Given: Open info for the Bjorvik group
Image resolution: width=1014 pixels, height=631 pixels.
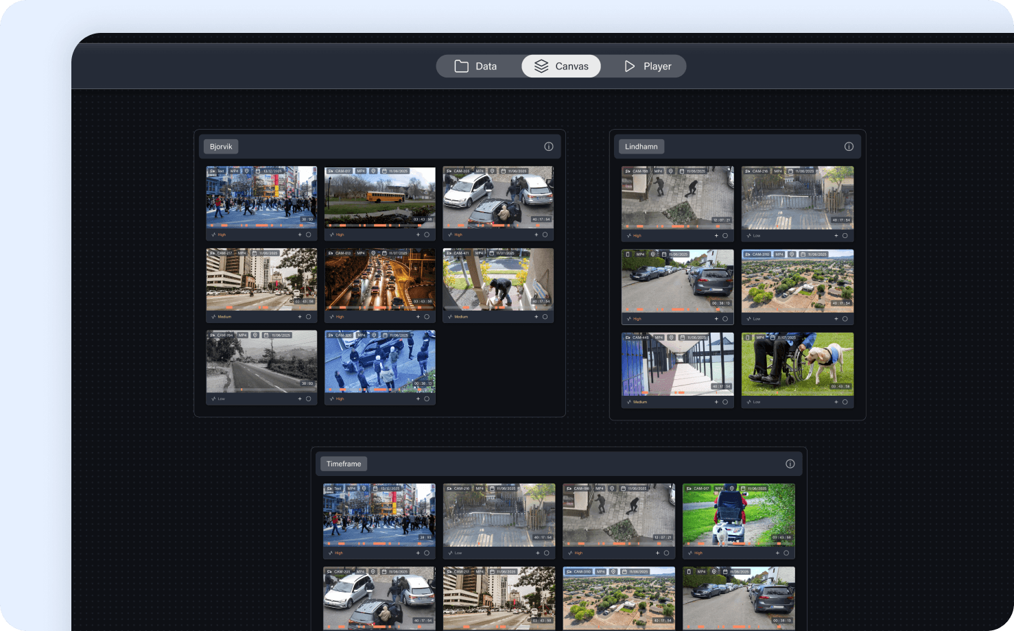Looking at the screenshot, I should (x=549, y=147).
